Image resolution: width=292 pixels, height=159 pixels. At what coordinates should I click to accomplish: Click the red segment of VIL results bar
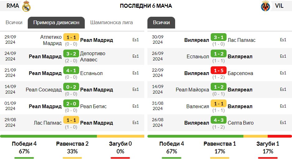coord(280,136)
